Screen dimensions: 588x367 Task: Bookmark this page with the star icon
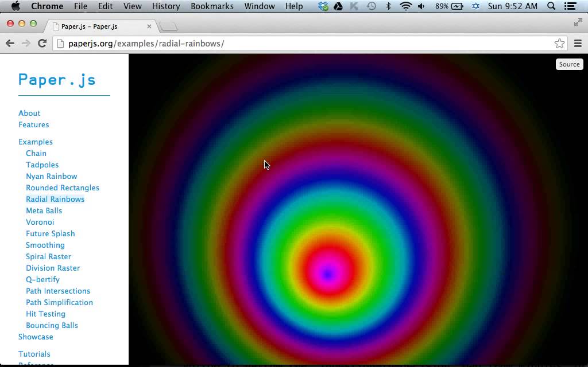pos(559,44)
